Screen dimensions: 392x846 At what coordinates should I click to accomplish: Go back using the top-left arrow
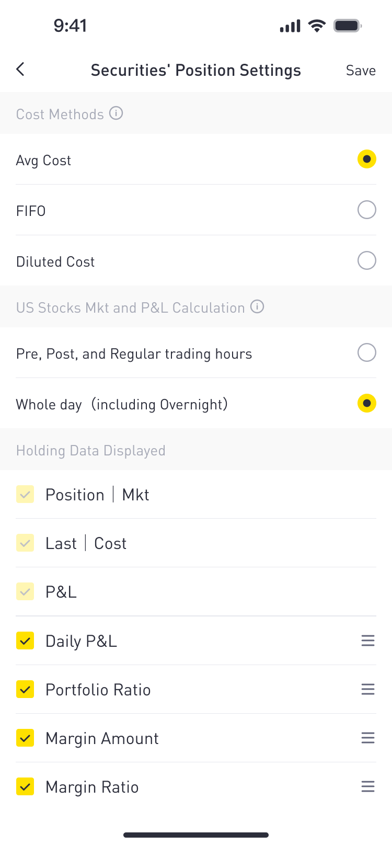pyautogui.click(x=20, y=69)
